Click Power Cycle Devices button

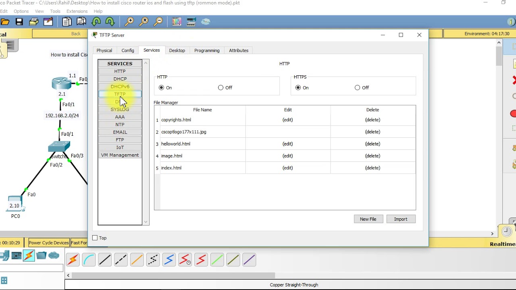pos(49,243)
